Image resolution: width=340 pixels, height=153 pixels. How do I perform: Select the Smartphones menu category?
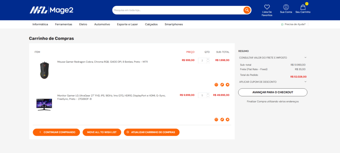[x=174, y=24]
